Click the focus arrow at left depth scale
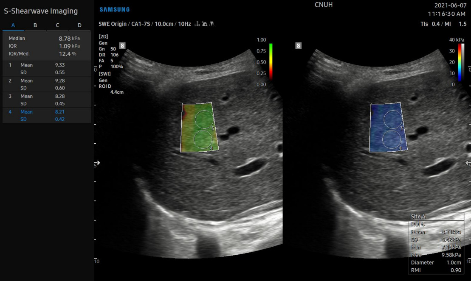Screen dimensions: 471x281 tap(99, 163)
